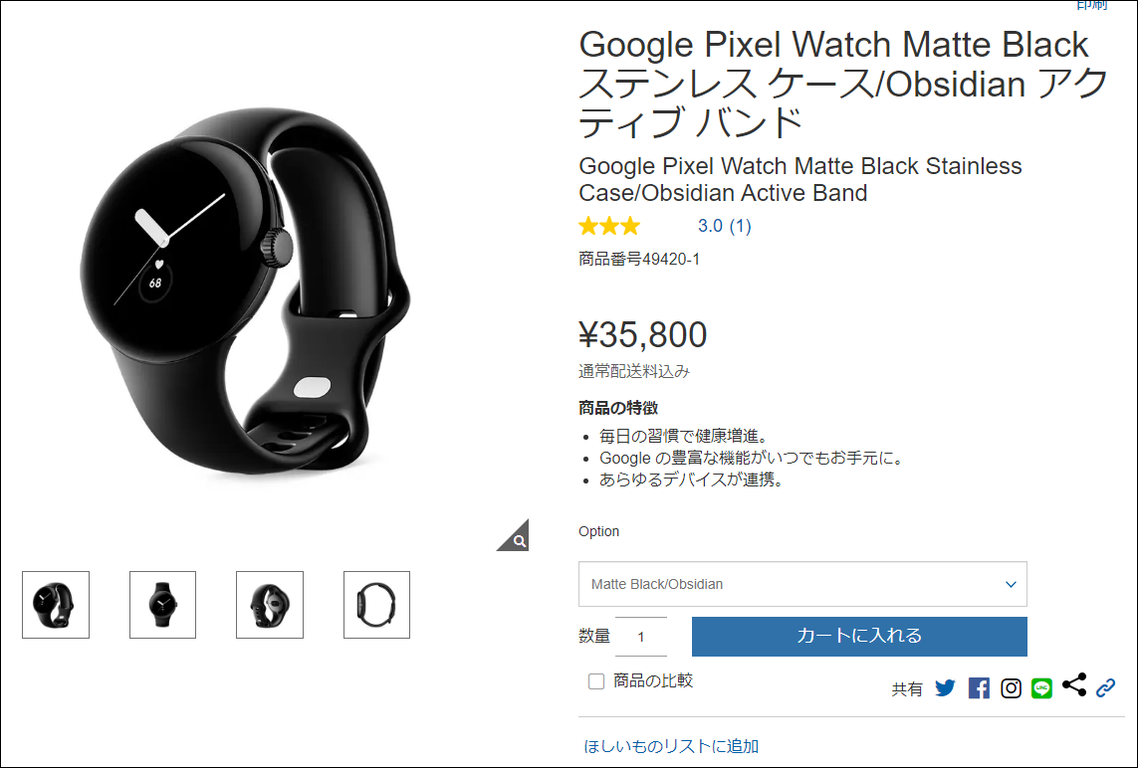Click the 印刷 print link
This screenshot has width=1138, height=768.
[x=1091, y=4]
